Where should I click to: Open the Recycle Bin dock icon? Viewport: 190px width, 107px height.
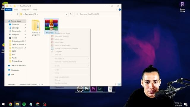pyautogui.click(x=110, y=89)
